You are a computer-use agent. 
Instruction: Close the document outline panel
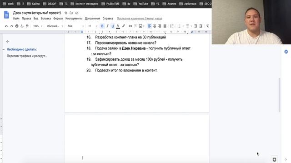(8, 42)
